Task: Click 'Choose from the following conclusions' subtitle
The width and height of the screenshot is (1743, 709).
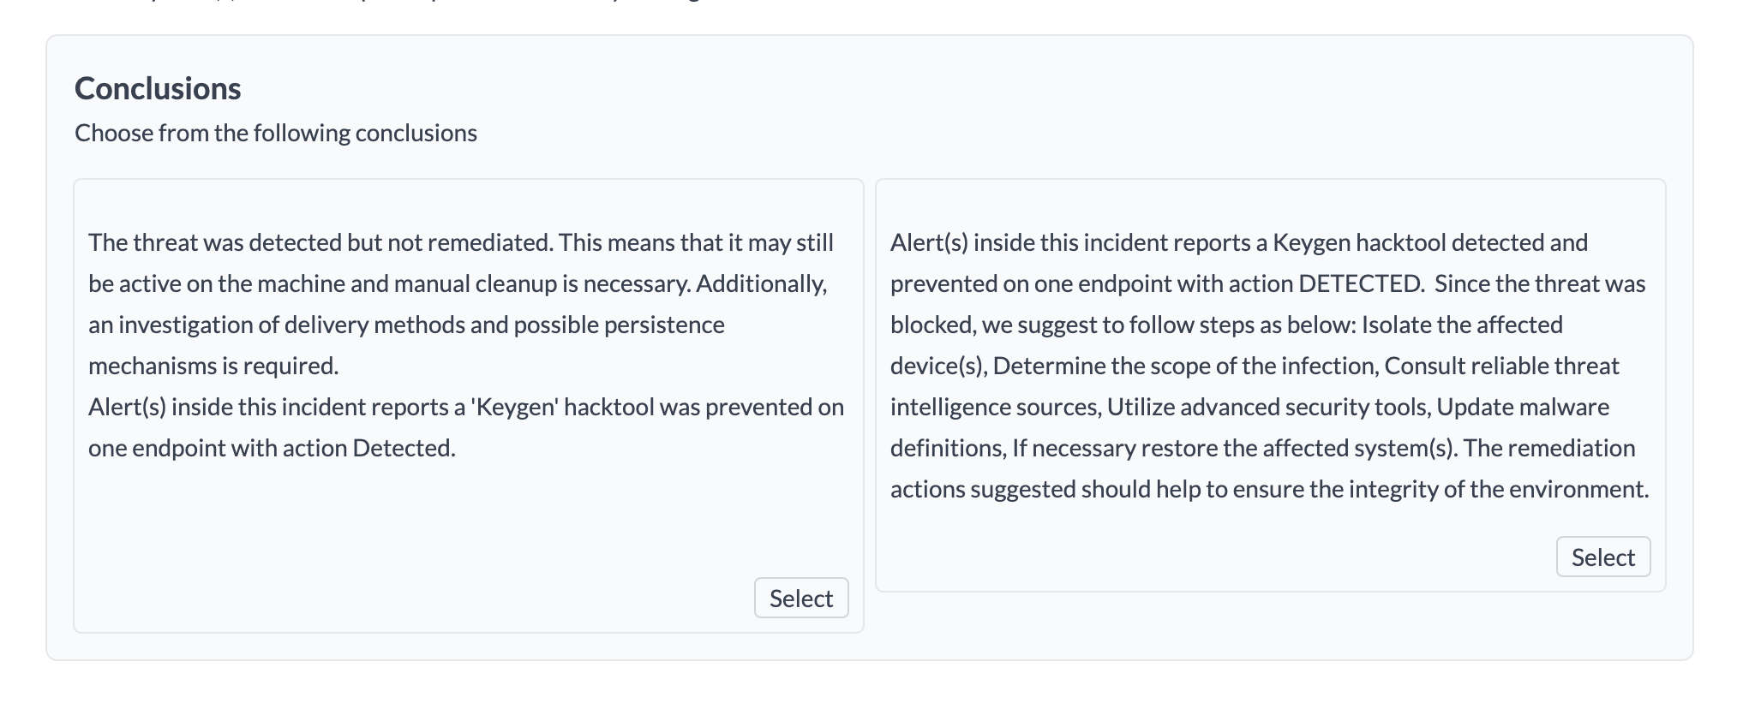Action: [275, 133]
